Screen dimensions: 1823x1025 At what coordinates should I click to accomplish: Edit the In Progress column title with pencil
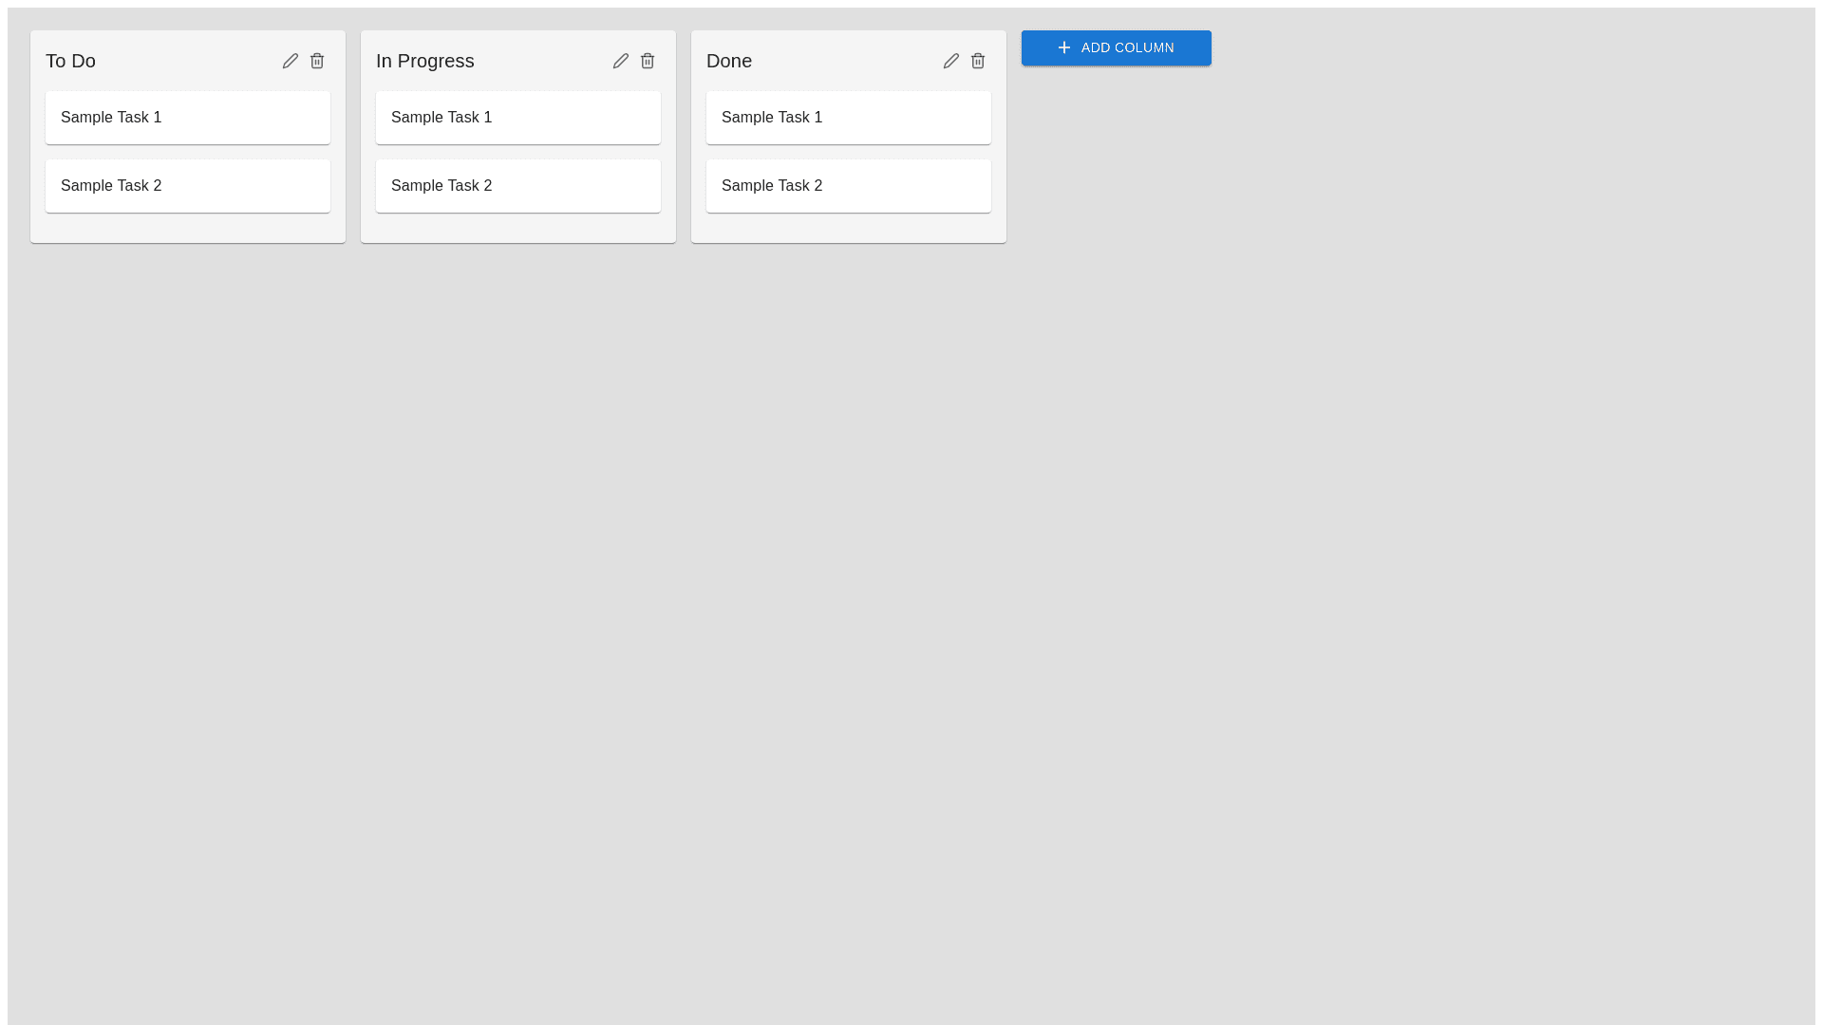(x=621, y=61)
